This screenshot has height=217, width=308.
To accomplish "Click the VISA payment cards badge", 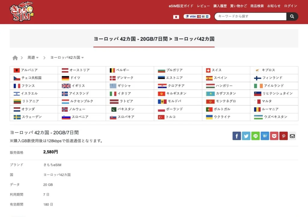I will click(x=197, y=17).
